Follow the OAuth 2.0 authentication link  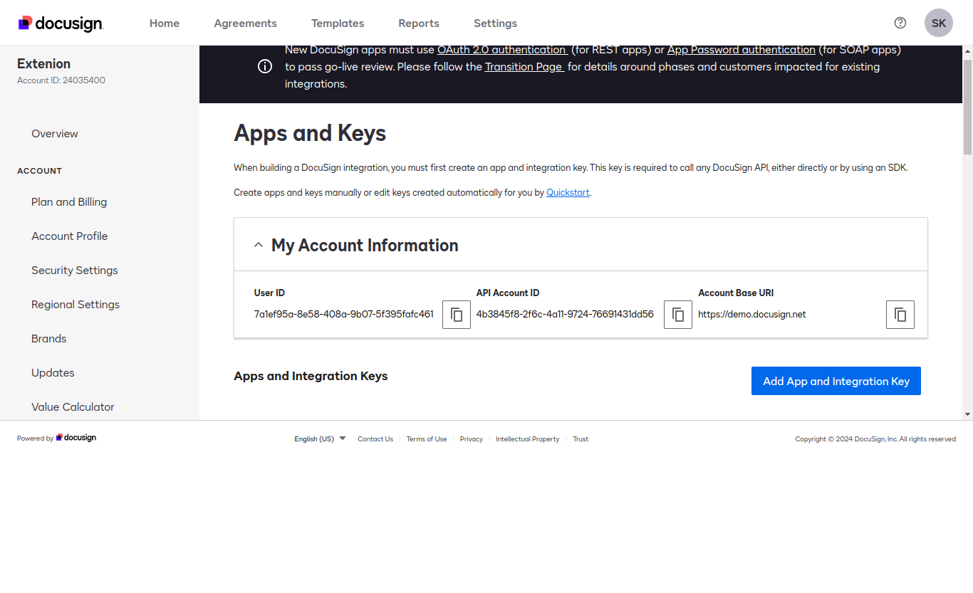[x=502, y=50]
